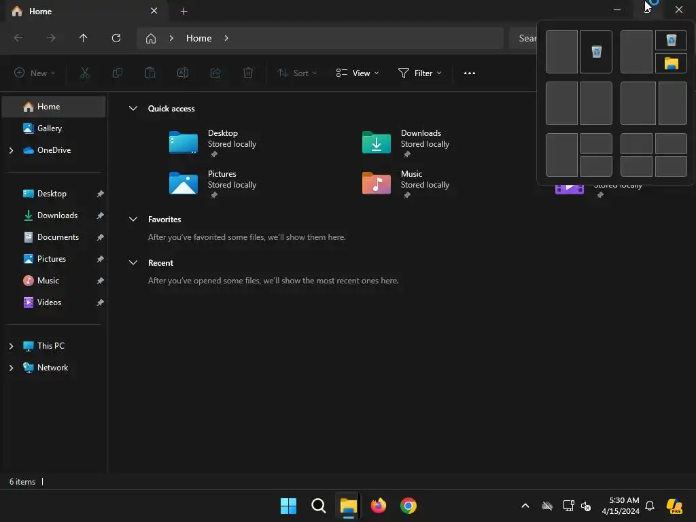Click the Rename icon in toolbar
This screenshot has height=522, width=696.
point(183,73)
